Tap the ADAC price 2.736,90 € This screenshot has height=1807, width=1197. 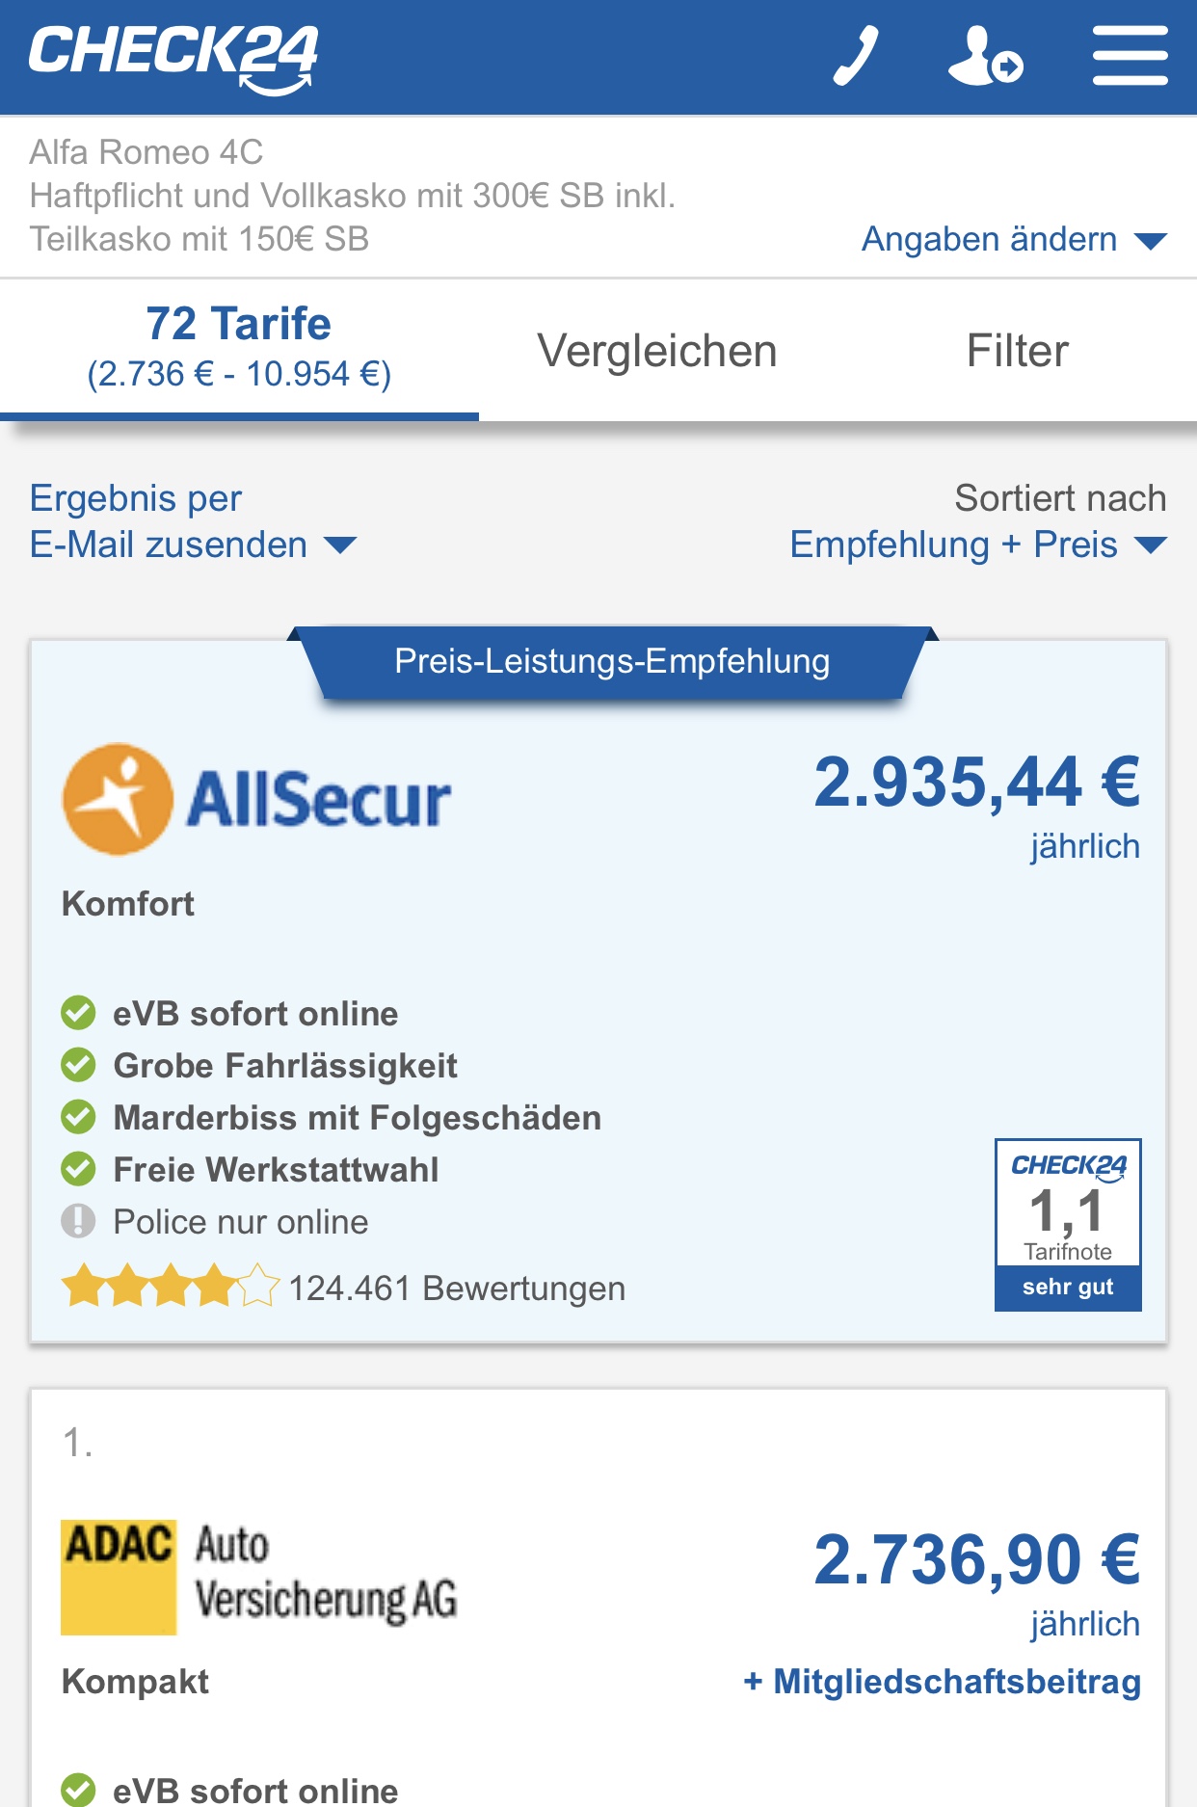pyautogui.click(x=976, y=1559)
